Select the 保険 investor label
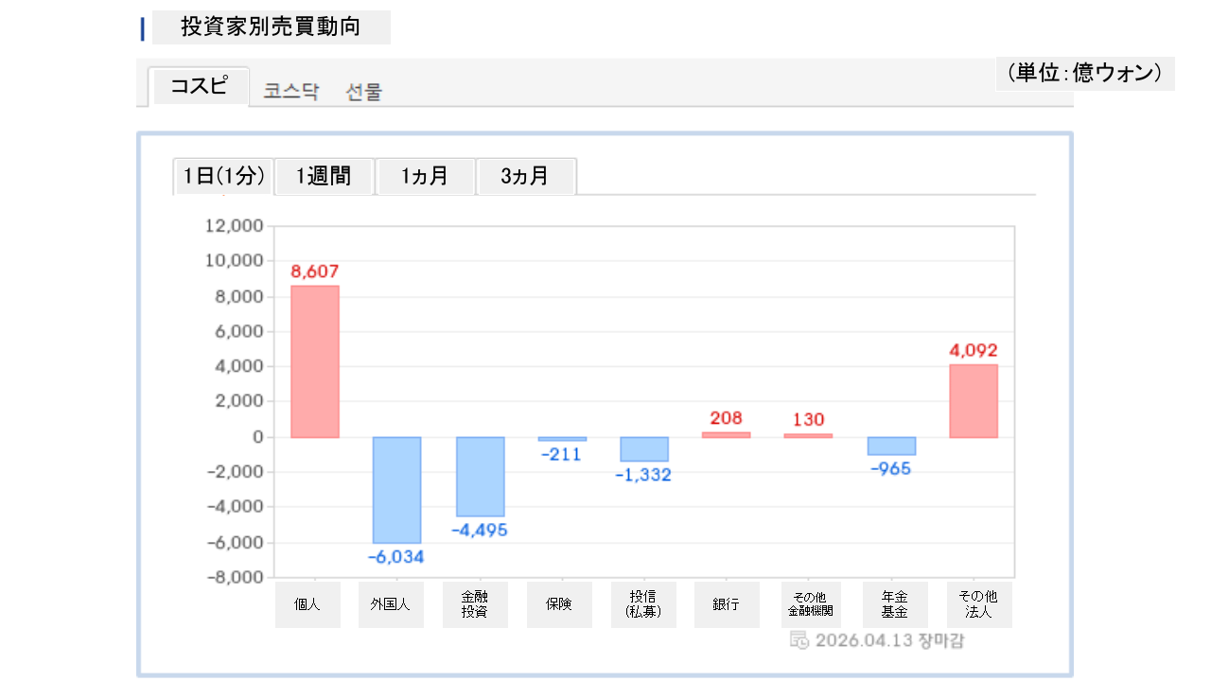This screenshot has width=1211, height=681. click(x=558, y=604)
